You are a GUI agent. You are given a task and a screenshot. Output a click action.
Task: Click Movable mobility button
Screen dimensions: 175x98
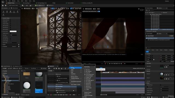[x=172, y=61]
